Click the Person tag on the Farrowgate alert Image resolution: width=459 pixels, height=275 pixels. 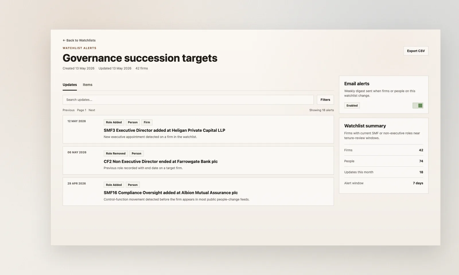pyautogui.click(x=137, y=154)
